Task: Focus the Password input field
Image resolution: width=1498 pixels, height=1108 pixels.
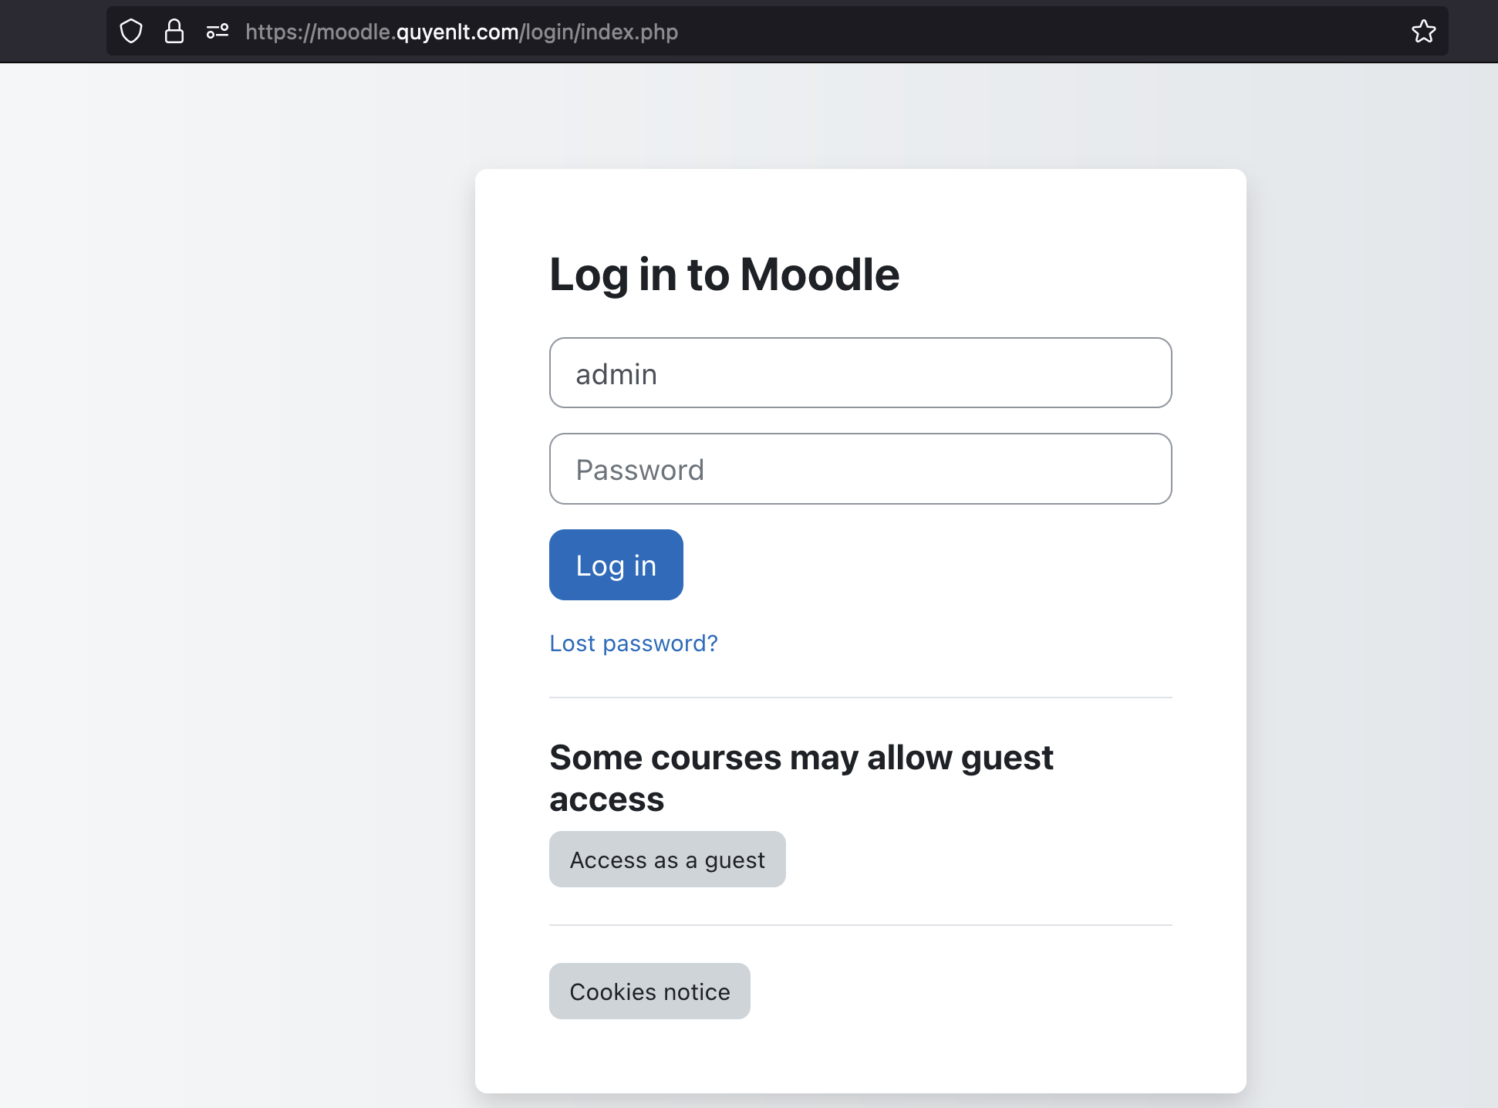Action: [x=860, y=469]
